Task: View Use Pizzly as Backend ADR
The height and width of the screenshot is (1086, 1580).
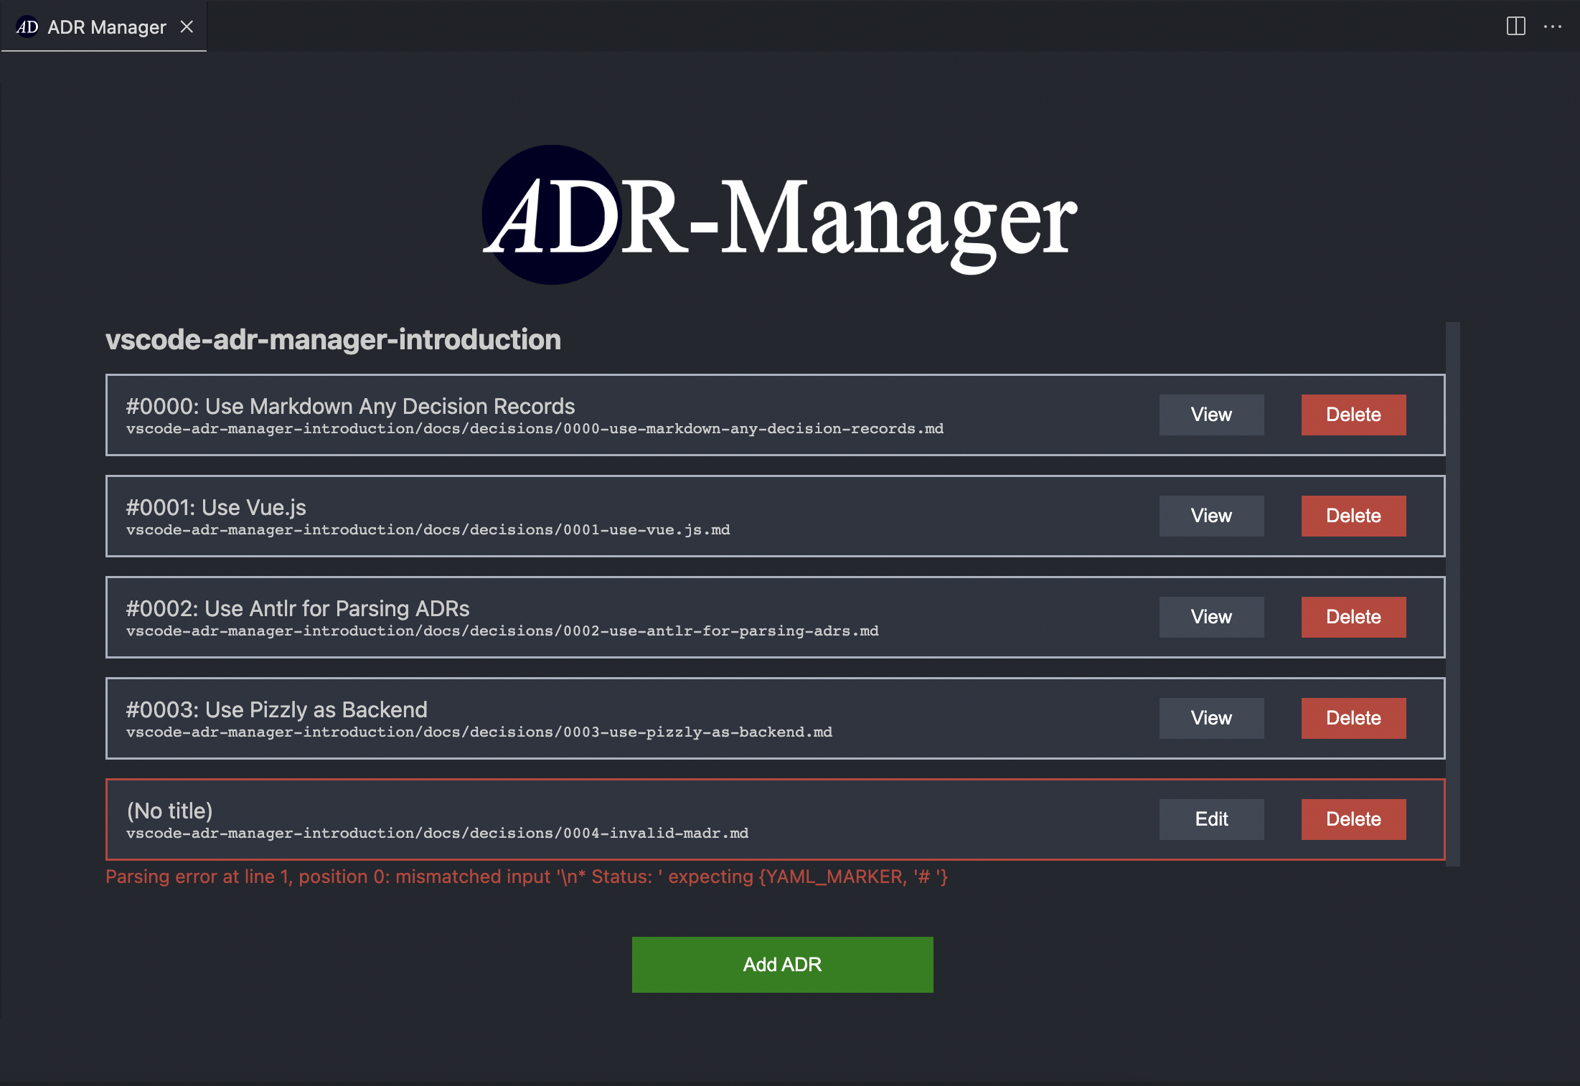Action: [1211, 718]
